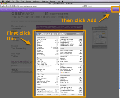
Task: Click the Close Other Tabs row
Action: coord(48,65)
